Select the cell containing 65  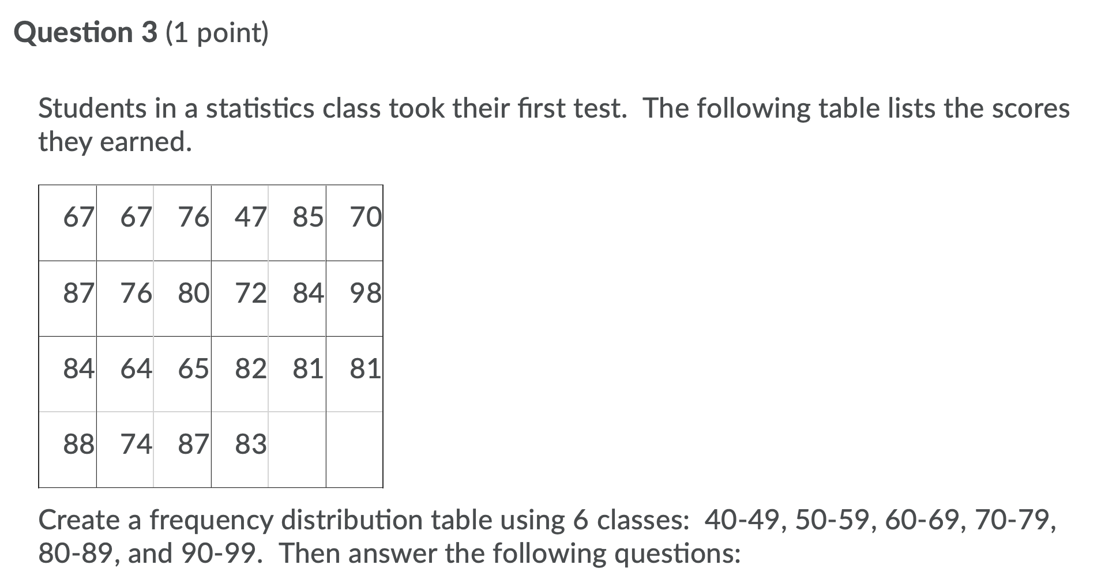(x=182, y=374)
